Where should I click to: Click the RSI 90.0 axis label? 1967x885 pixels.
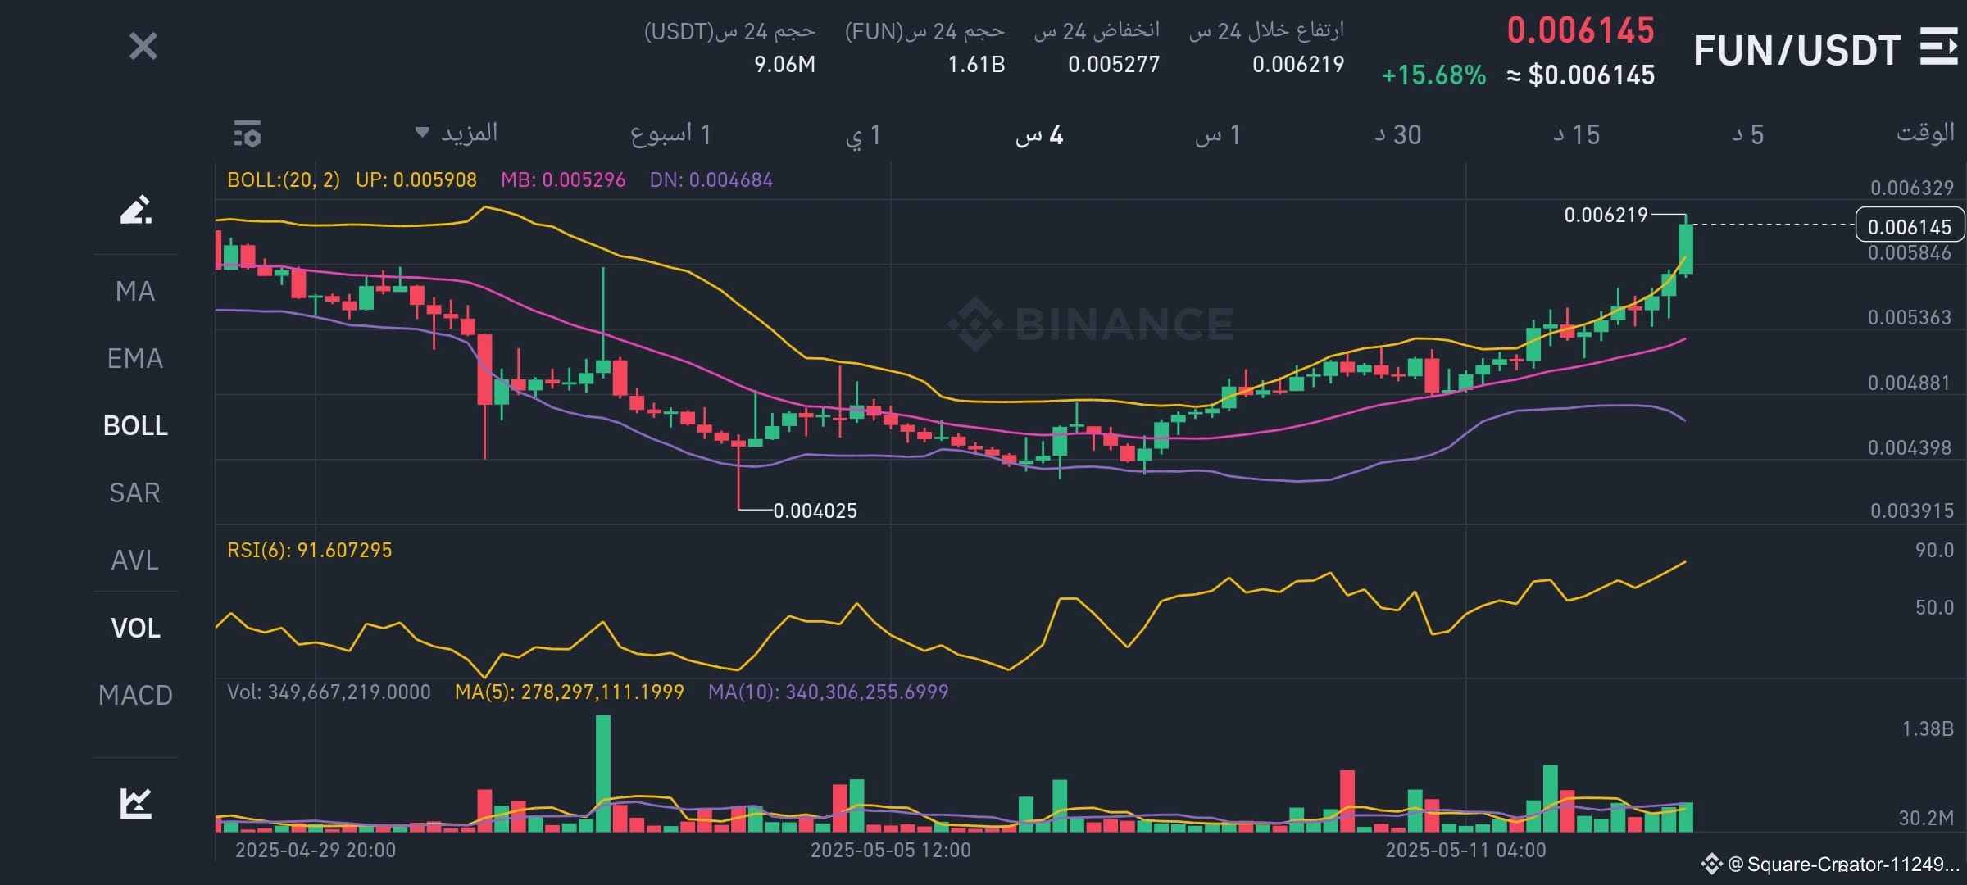pos(1934,550)
